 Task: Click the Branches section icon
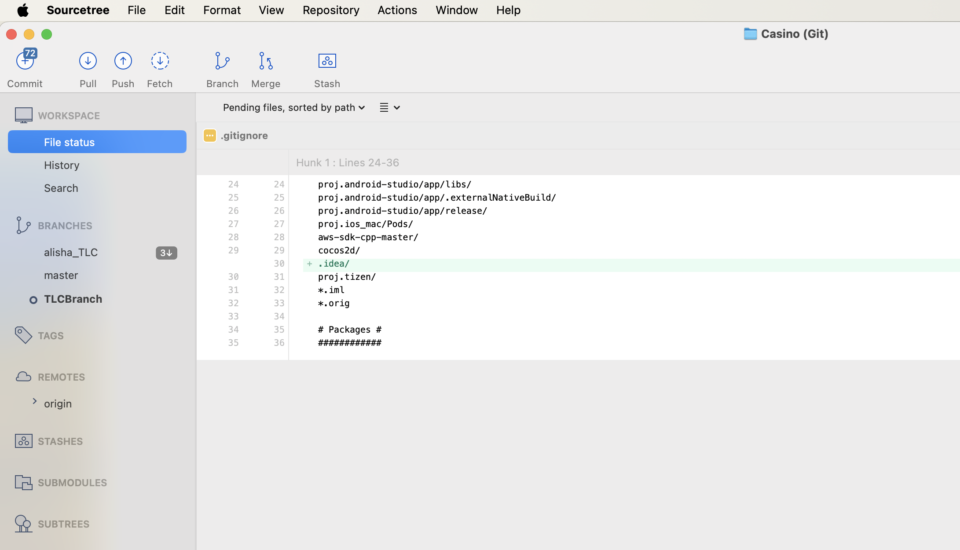point(23,225)
